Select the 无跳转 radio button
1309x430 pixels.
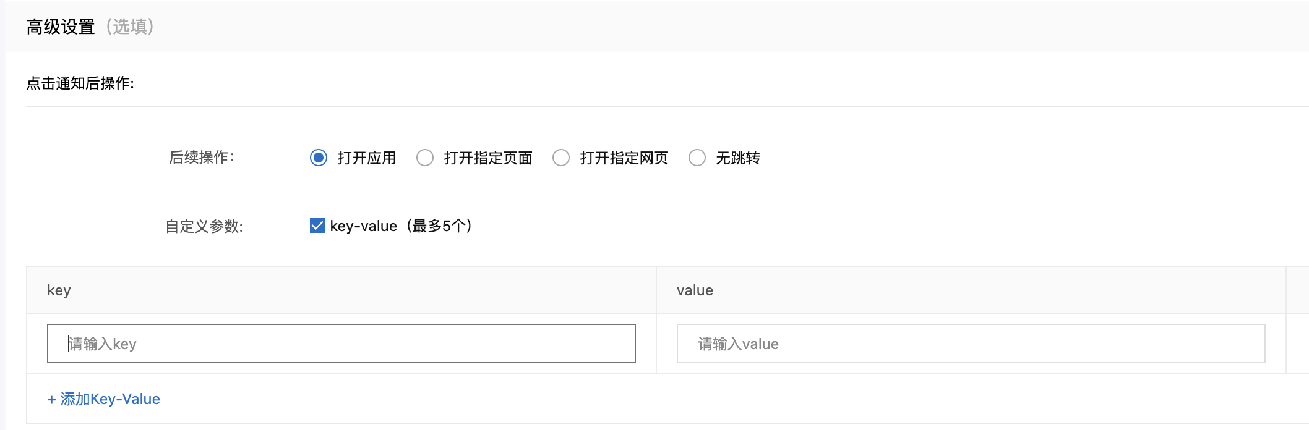pyautogui.click(x=697, y=158)
